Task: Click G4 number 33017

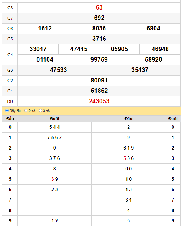Action: 38,49
